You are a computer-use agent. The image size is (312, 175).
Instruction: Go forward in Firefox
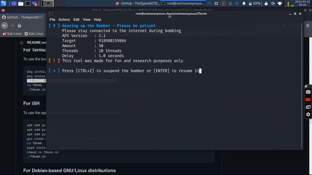(12, 25)
